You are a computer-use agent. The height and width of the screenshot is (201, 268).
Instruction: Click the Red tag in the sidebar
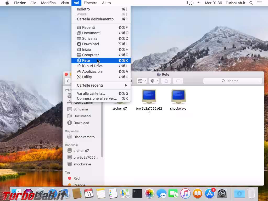click(76, 178)
